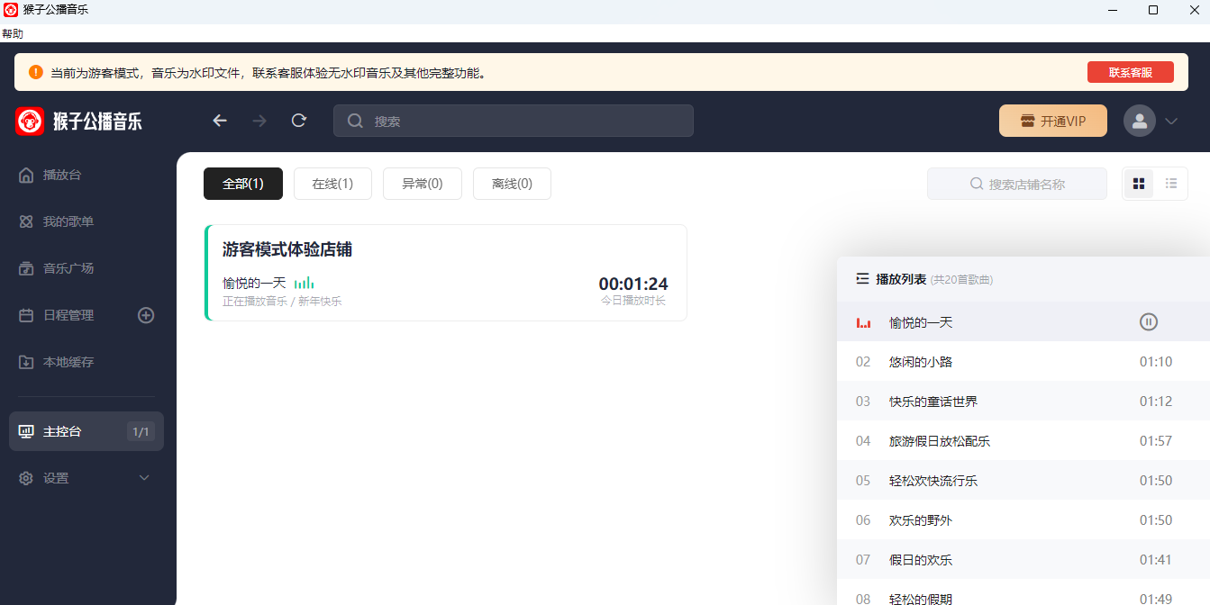Click the user avatar icon
The width and height of the screenshot is (1210, 605).
pyautogui.click(x=1140, y=121)
